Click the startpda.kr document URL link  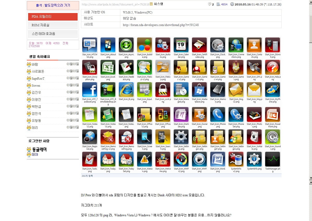(115, 4)
